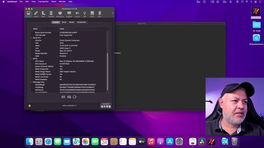Switch to the Model tab
This screenshot has height=148, width=264.
point(71,22)
